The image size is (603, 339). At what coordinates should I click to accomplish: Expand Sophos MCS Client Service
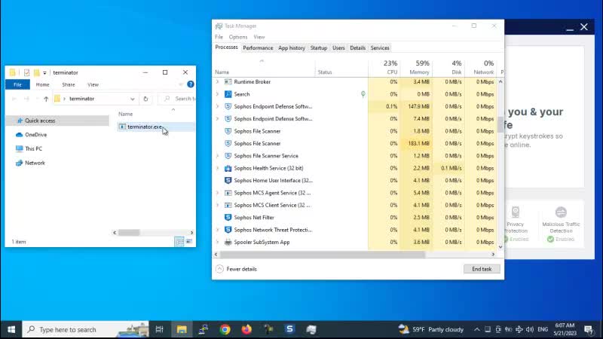coord(218,205)
